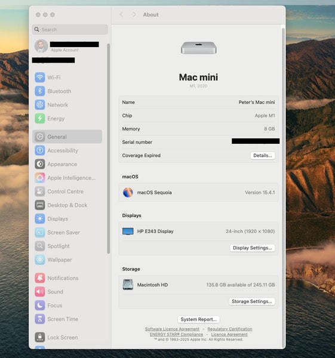Select Bluetooth label in sidebar
Screen dimensions: 335x358
click(59, 91)
